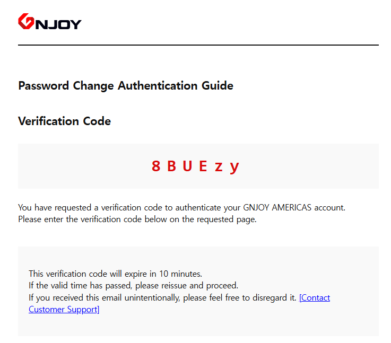
Task: Click the GNJOY AMERICAS account text
Action: coord(294,207)
